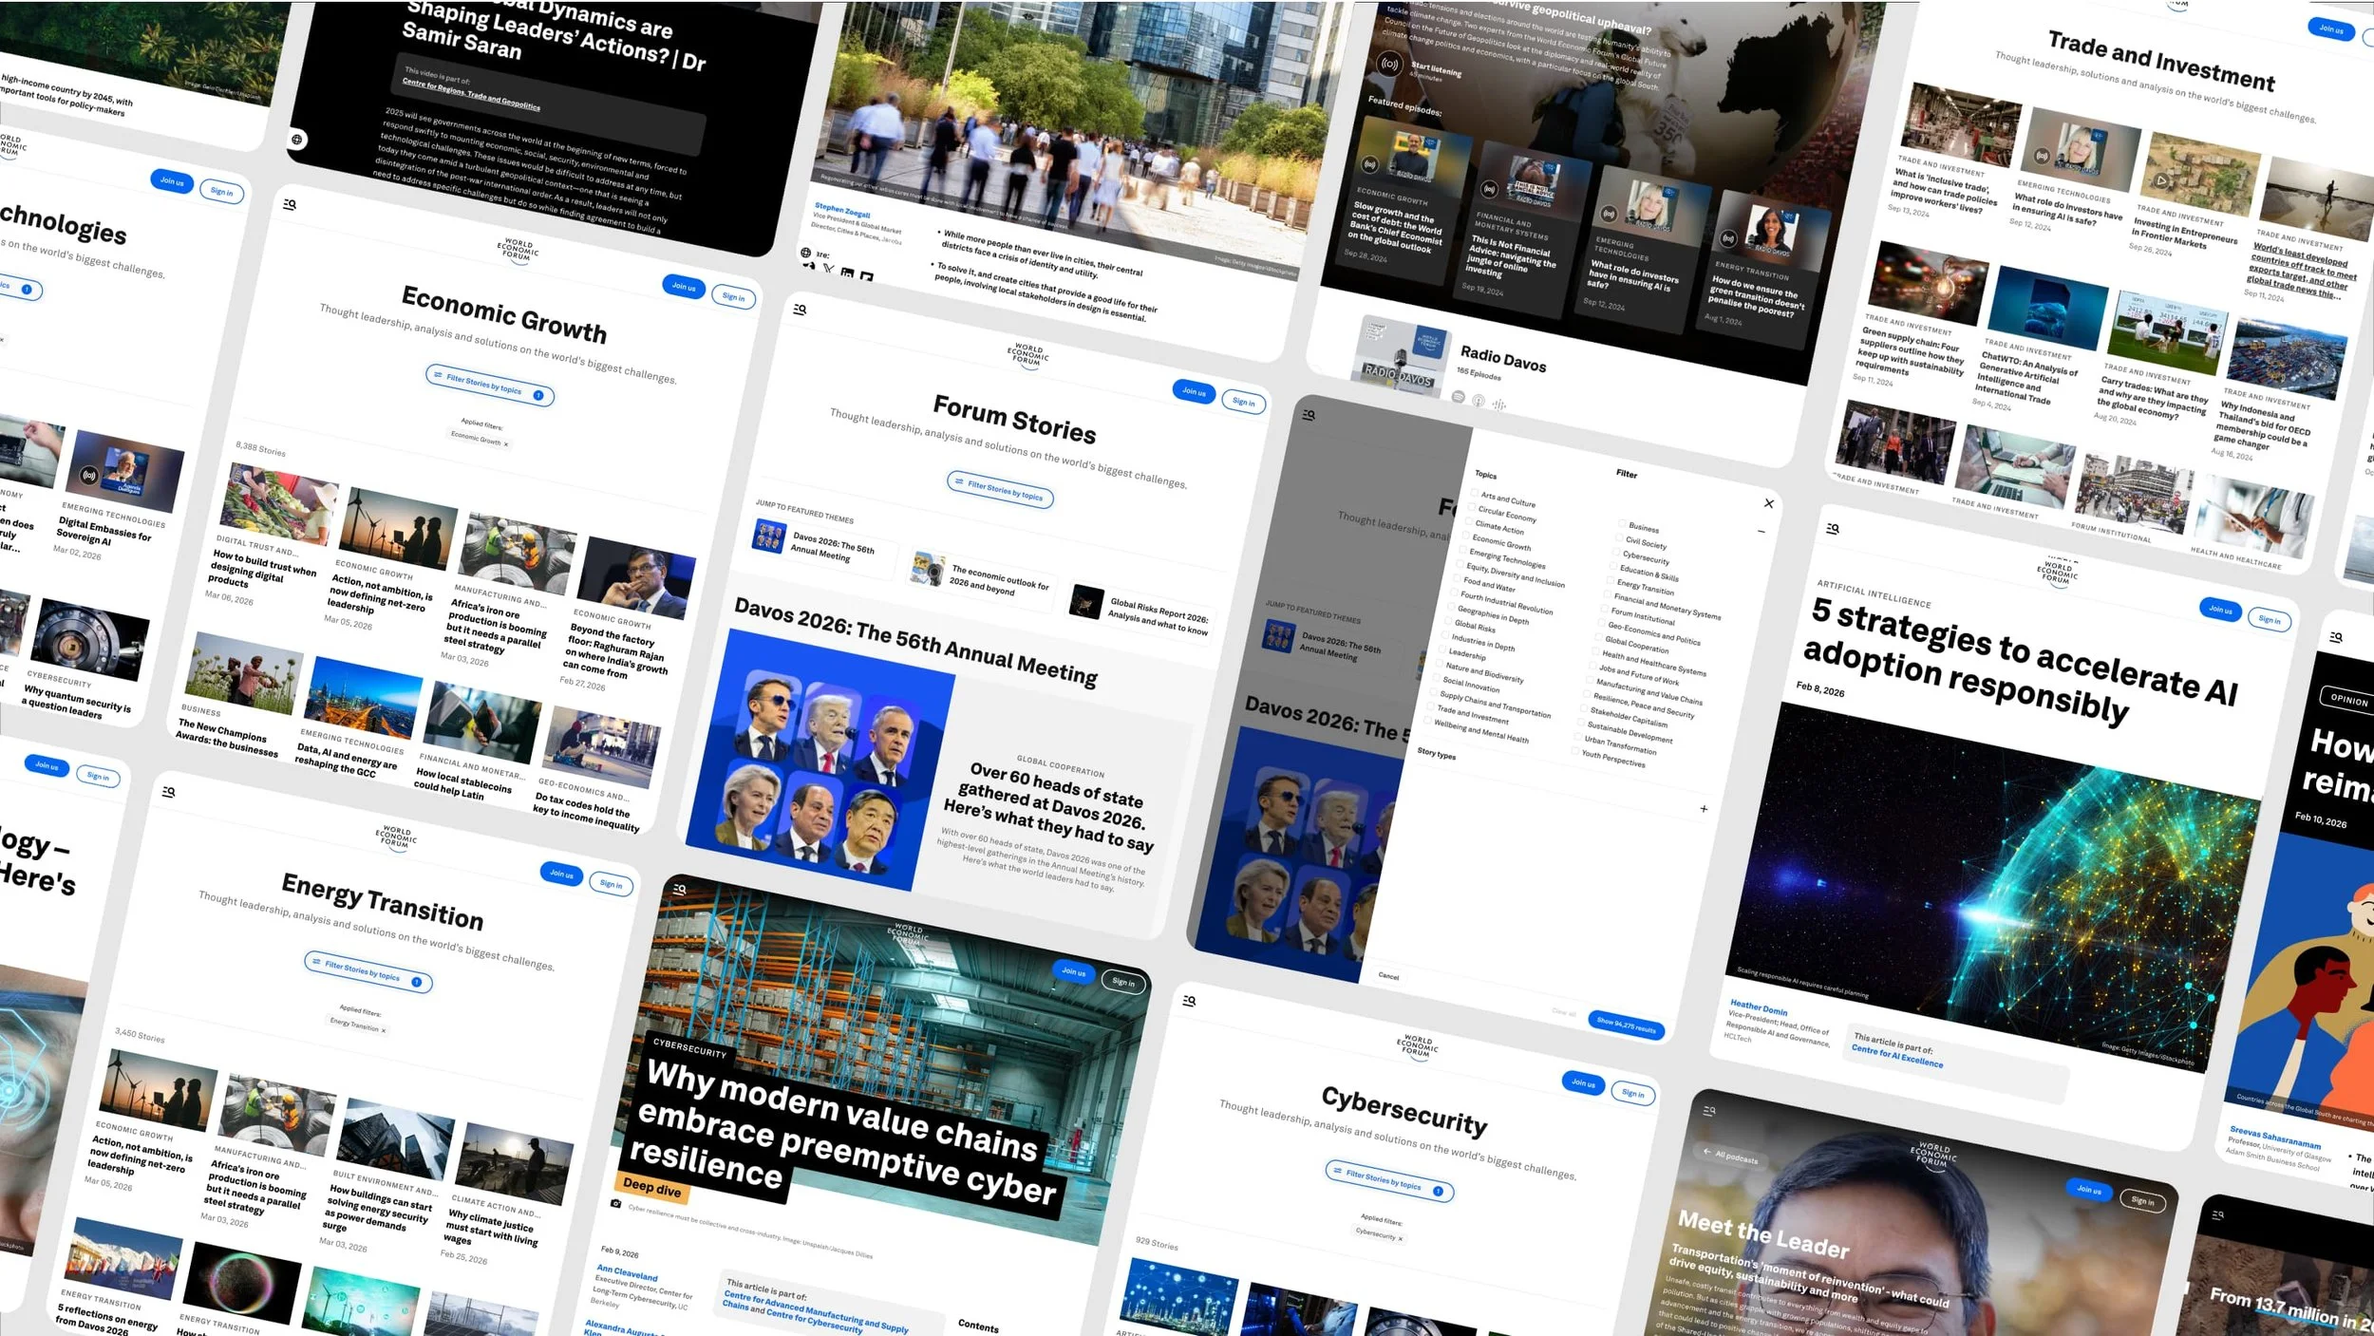Collapse the Topics section with minus icon
The width and height of the screenshot is (2374, 1336).
pyautogui.click(x=1761, y=532)
